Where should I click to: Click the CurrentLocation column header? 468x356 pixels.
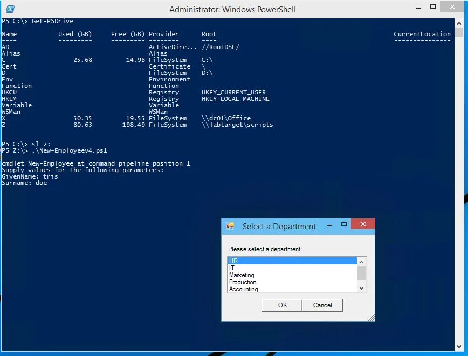pos(422,34)
